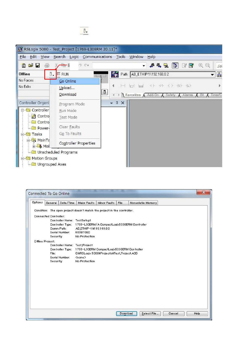This screenshot has width=238, height=348.
Task: Insert a Rung element from instruction bar
Action: tap(123, 86)
